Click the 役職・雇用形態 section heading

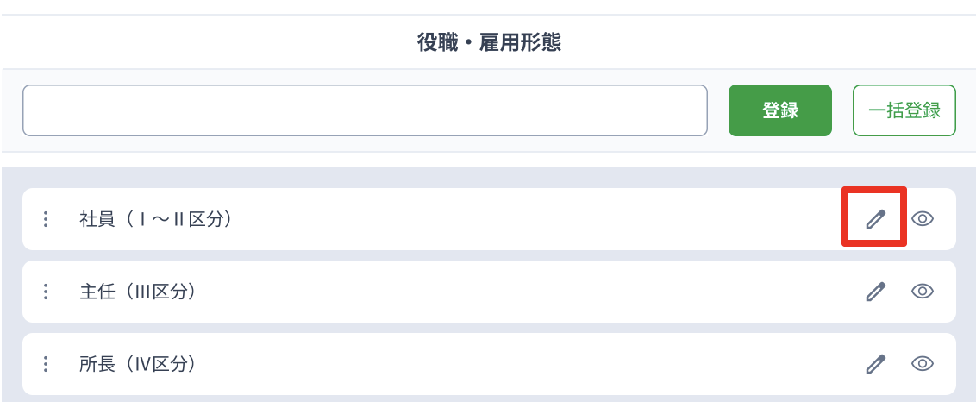coord(489,43)
